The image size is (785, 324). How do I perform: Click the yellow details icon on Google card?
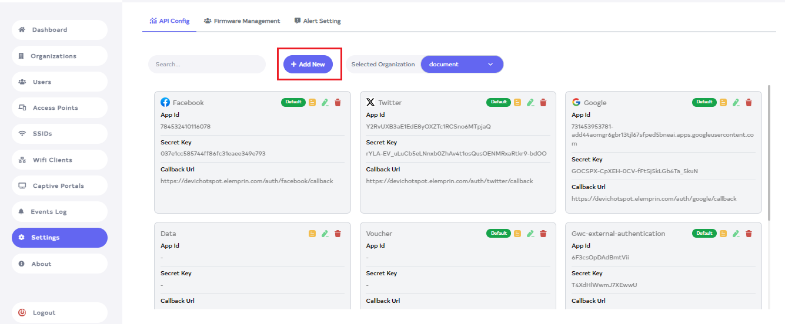pos(723,103)
